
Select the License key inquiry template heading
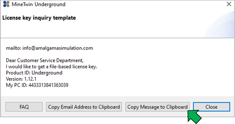pyautogui.click(x=39, y=18)
